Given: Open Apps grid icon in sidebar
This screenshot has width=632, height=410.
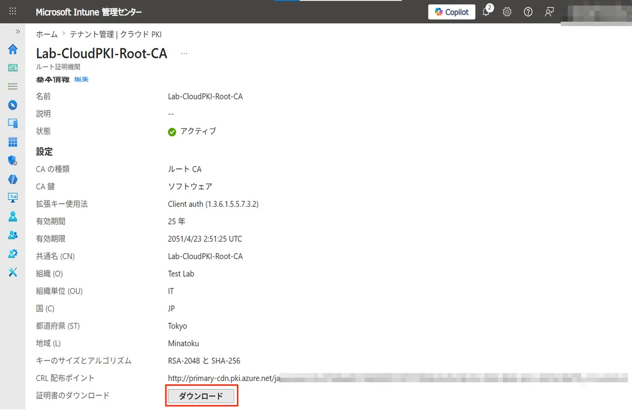Looking at the screenshot, I should click(x=13, y=142).
